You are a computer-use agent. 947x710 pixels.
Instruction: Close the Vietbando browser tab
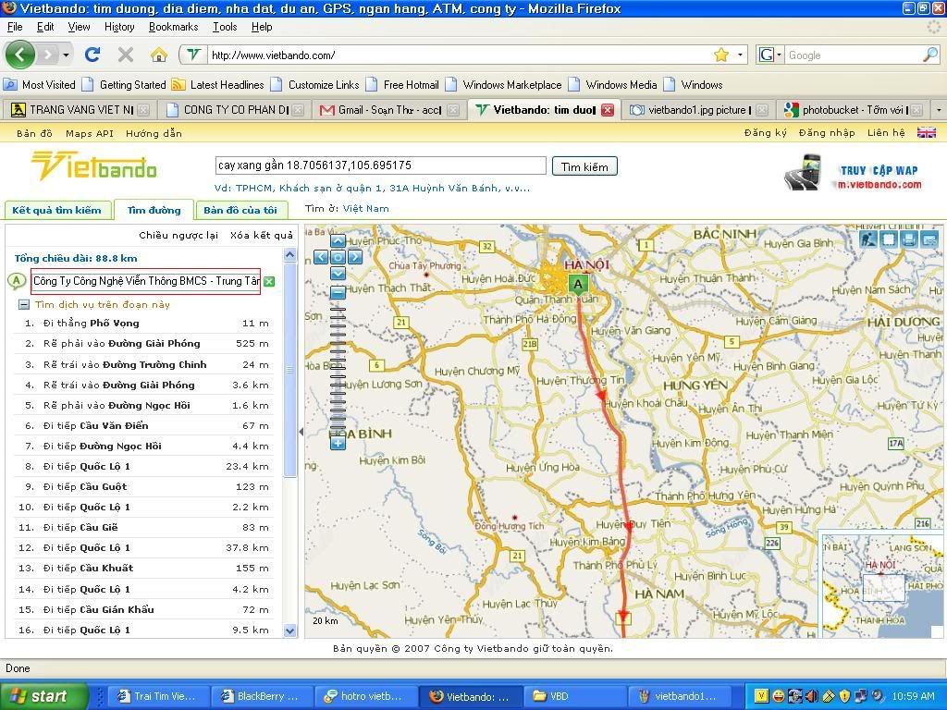608,110
